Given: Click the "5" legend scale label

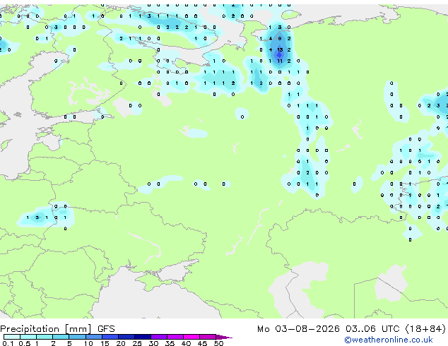Looking at the screenshot, I should coord(69,343).
